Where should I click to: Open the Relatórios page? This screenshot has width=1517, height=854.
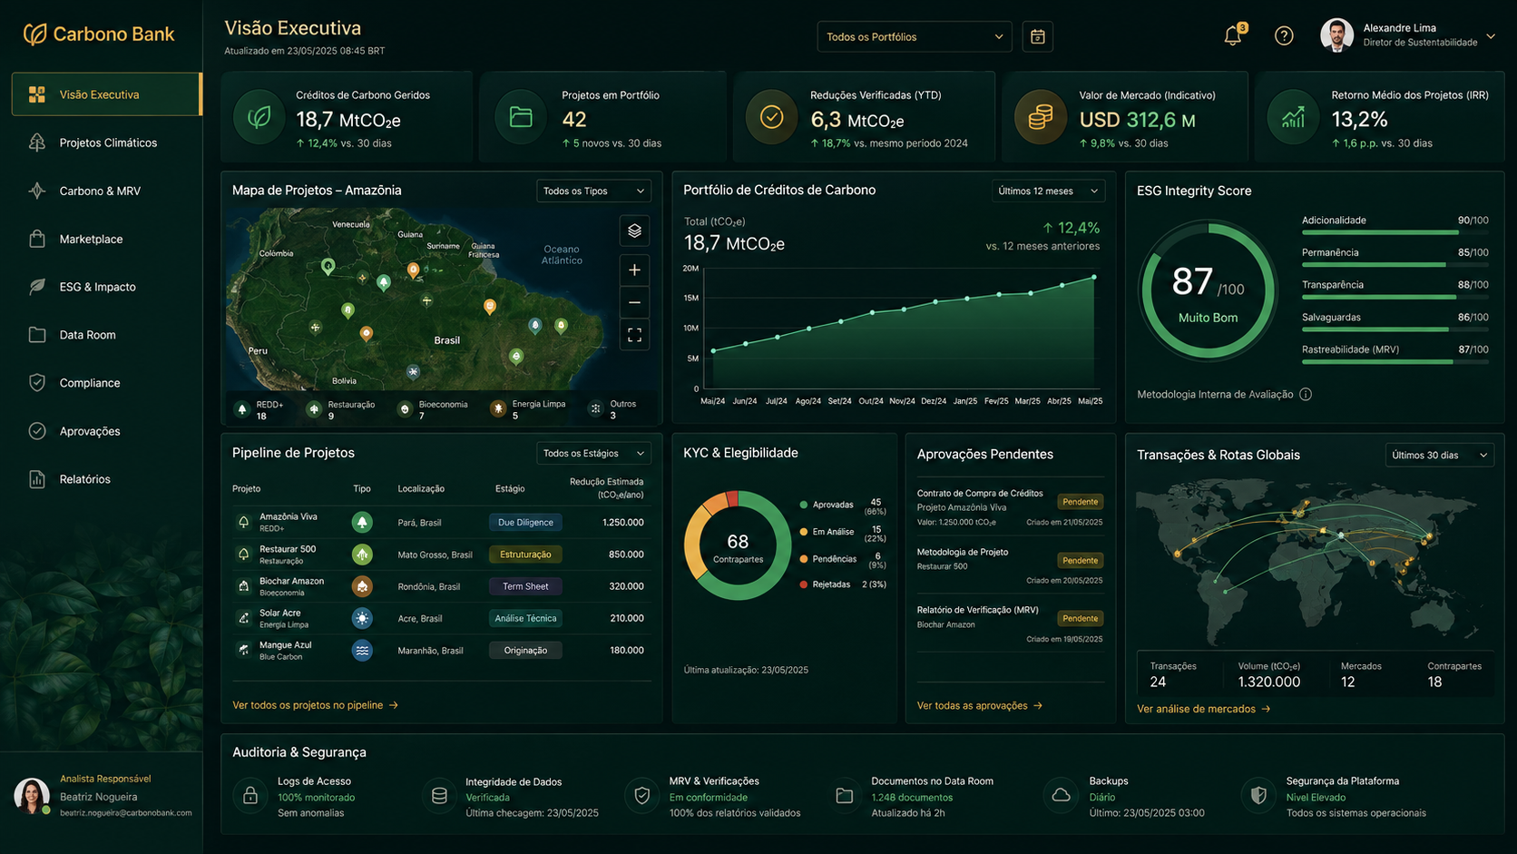pyautogui.click(x=107, y=479)
